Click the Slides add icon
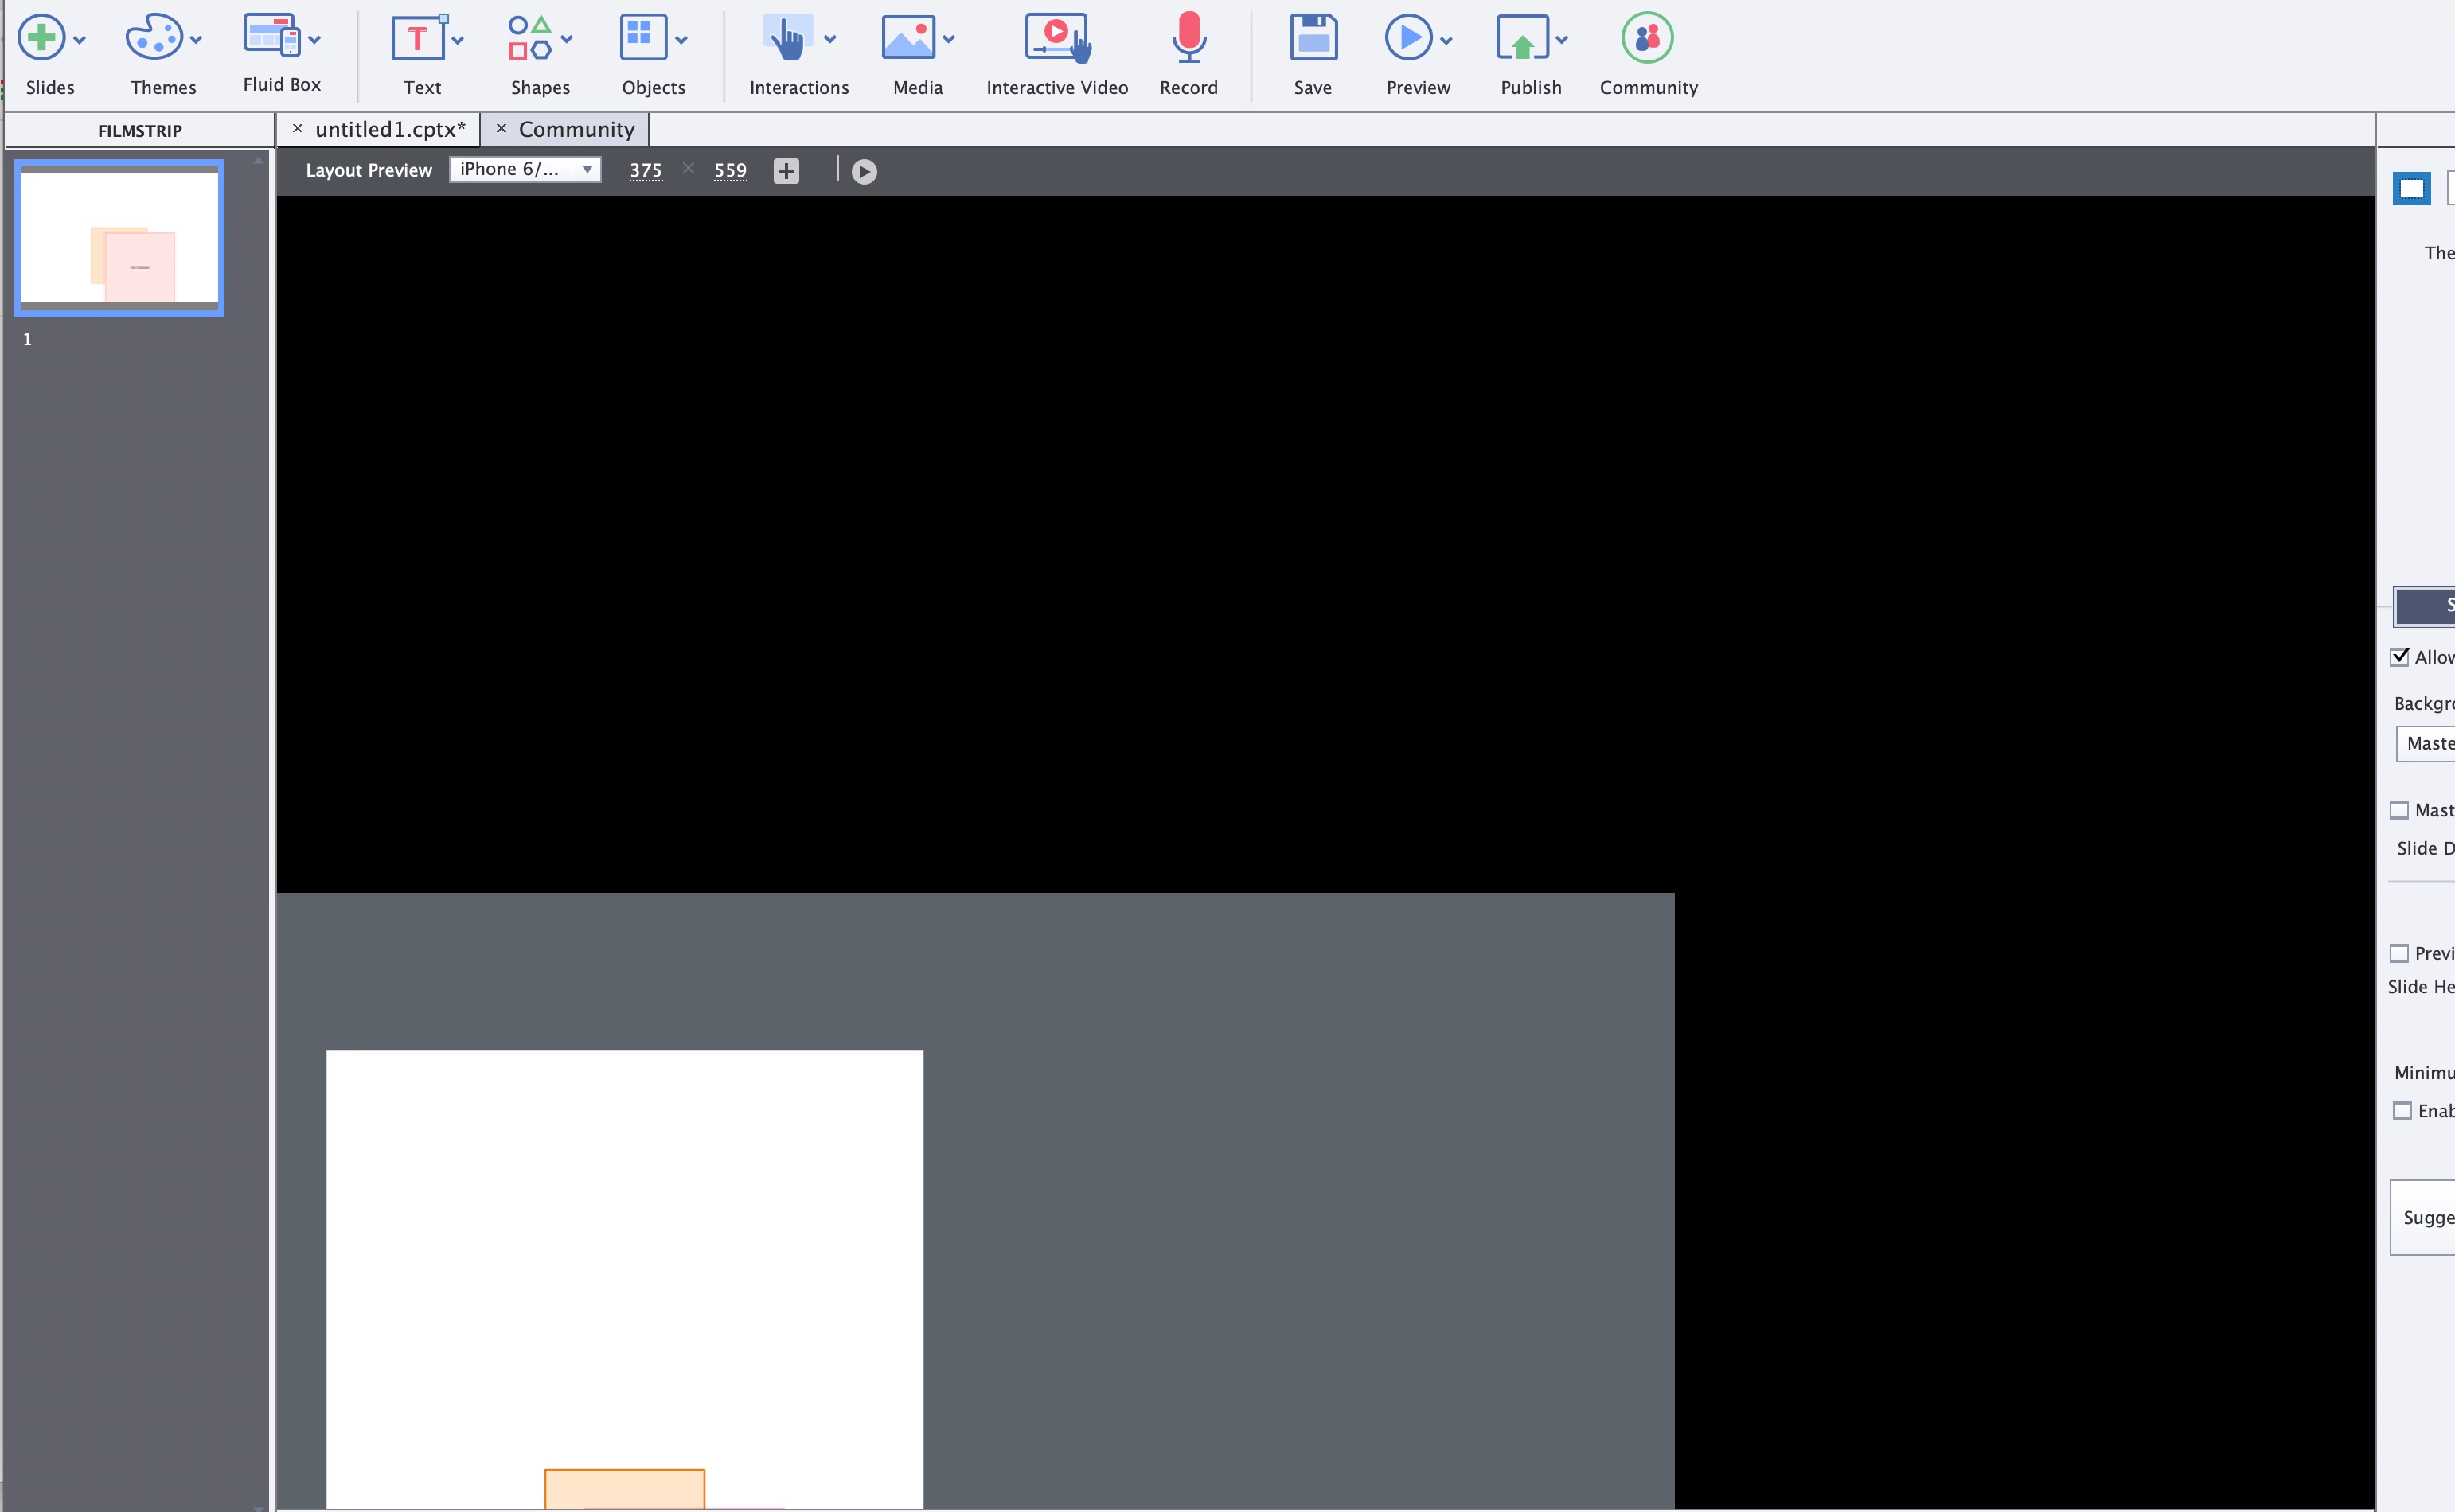 tap(41, 38)
